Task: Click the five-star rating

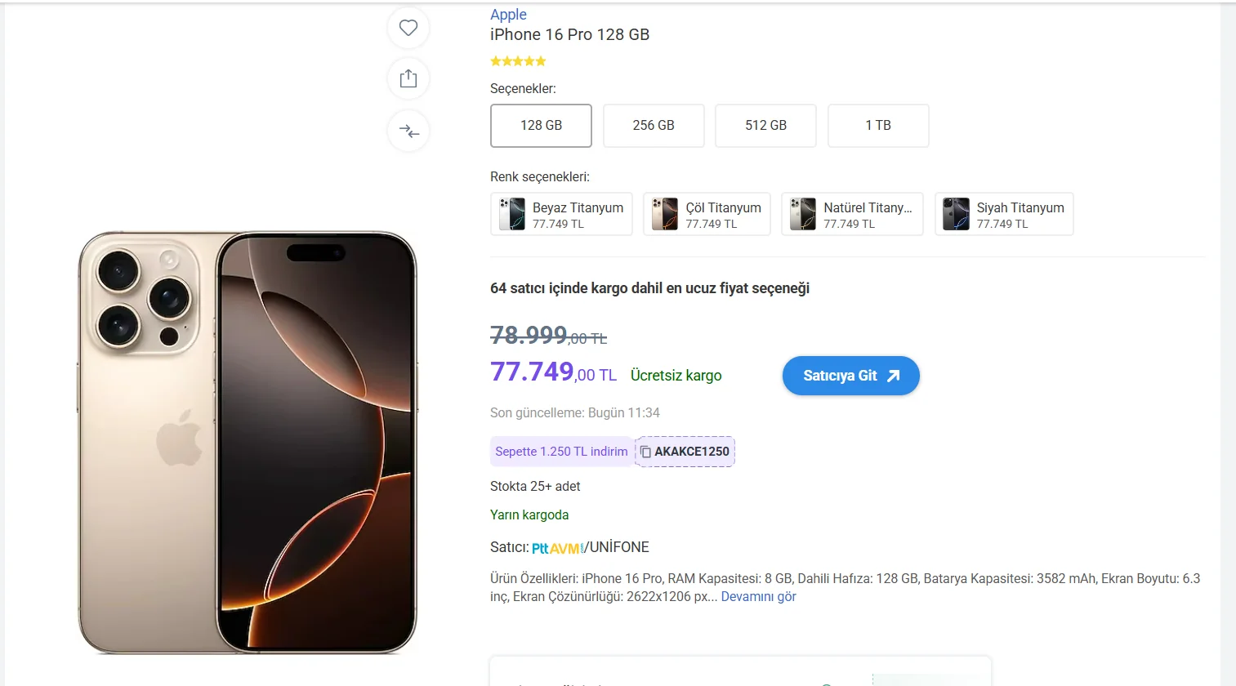Action: [518, 61]
